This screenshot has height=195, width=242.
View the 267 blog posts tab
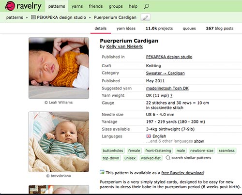point(220,29)
